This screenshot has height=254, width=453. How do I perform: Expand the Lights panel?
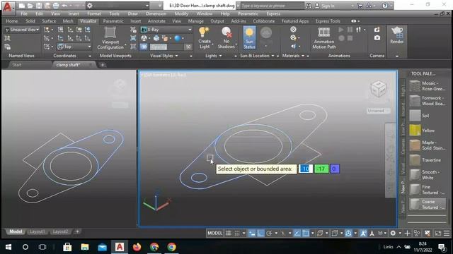tap(214, 56)
